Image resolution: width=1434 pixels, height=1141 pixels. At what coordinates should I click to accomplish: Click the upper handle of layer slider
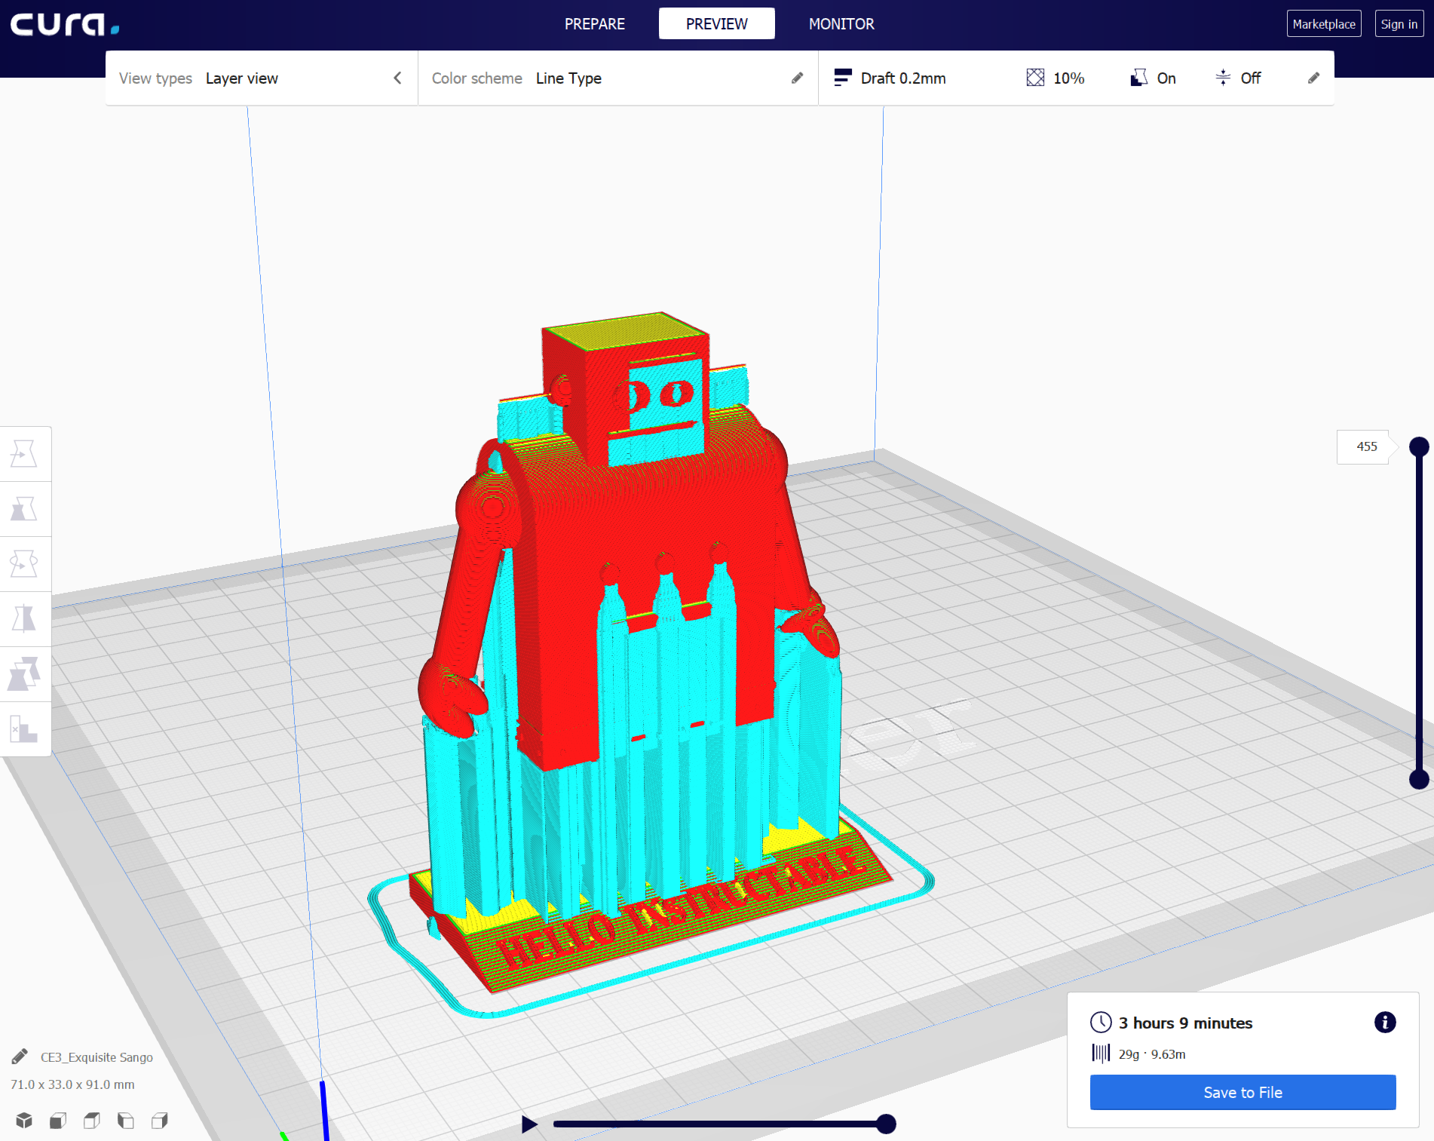[x=1419, y=446]
